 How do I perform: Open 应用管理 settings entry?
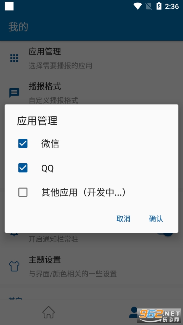(x=91, y=58)
